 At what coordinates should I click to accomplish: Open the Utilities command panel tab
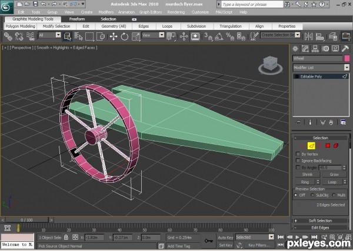click(x=345, y=49)
